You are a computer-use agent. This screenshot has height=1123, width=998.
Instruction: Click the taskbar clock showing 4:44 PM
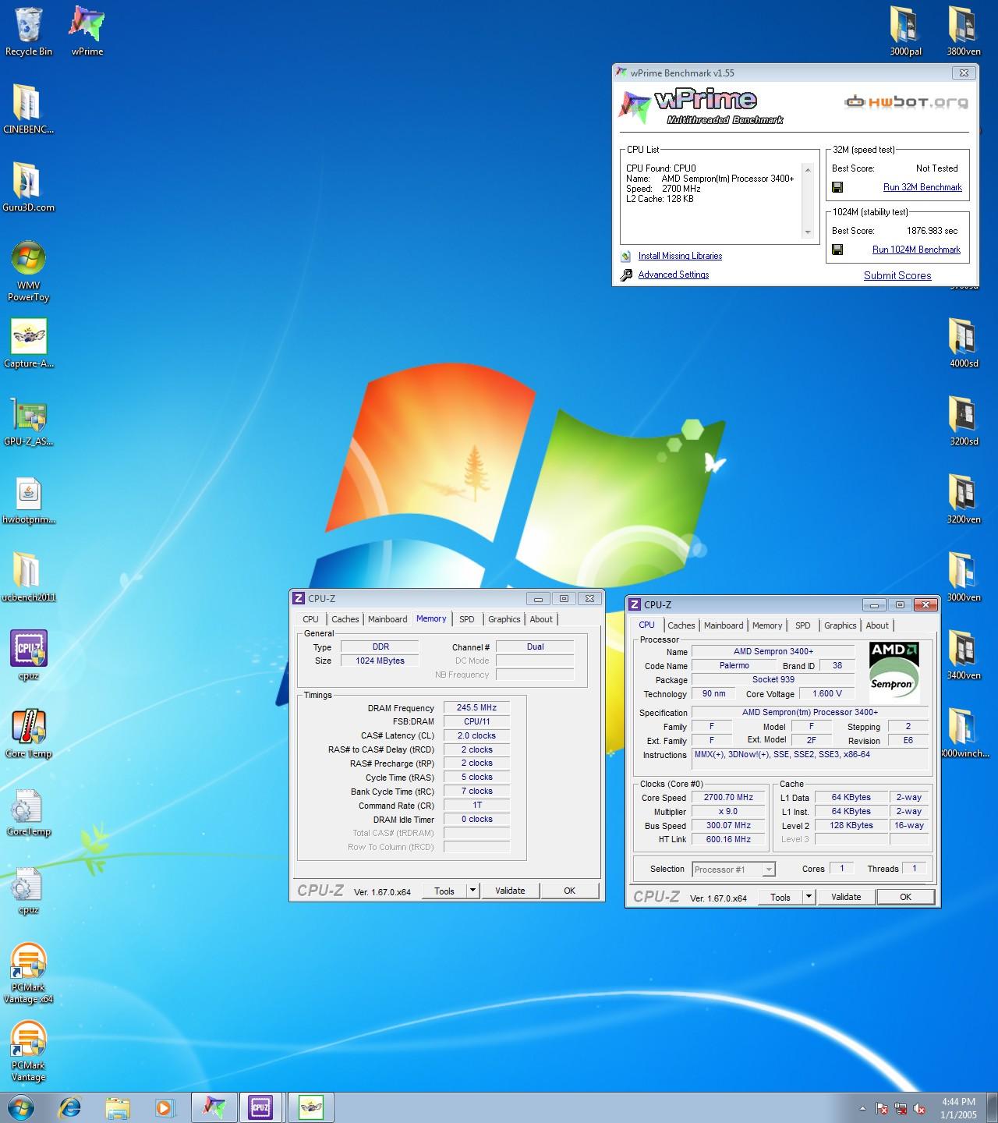tap(958, 1108)
